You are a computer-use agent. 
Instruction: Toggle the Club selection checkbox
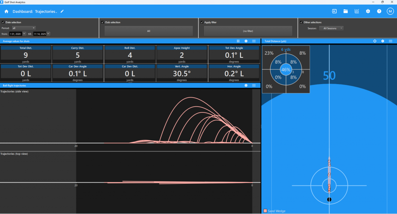(x=102, y=22)
